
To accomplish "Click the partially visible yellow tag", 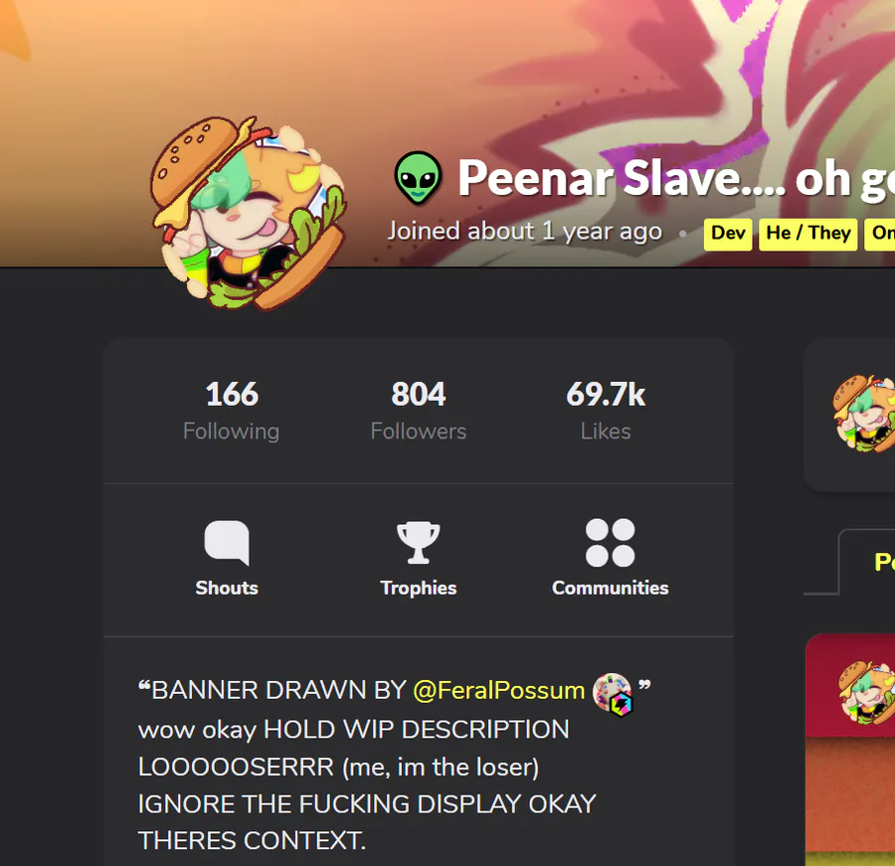I will tap(880, 234).
